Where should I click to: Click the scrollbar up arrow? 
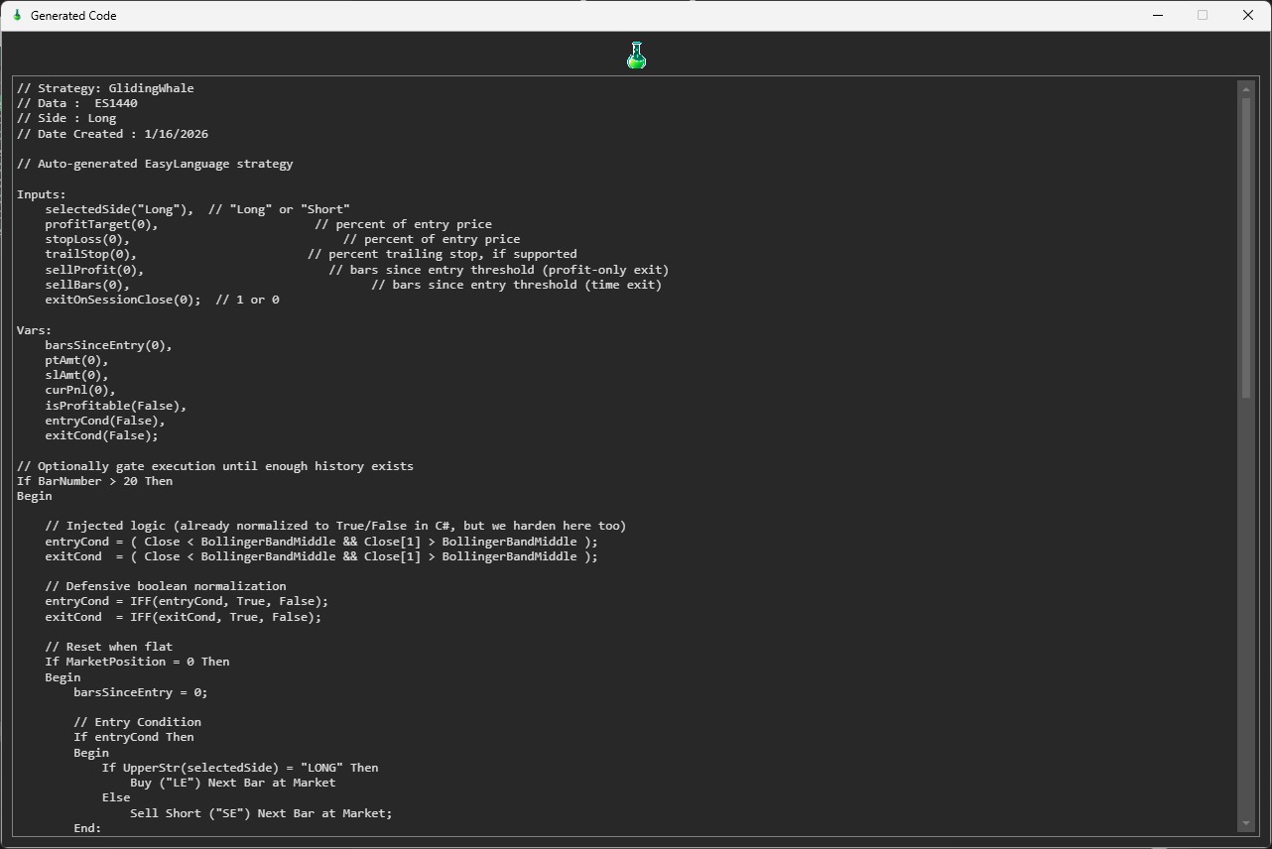tap(1246, 89)
